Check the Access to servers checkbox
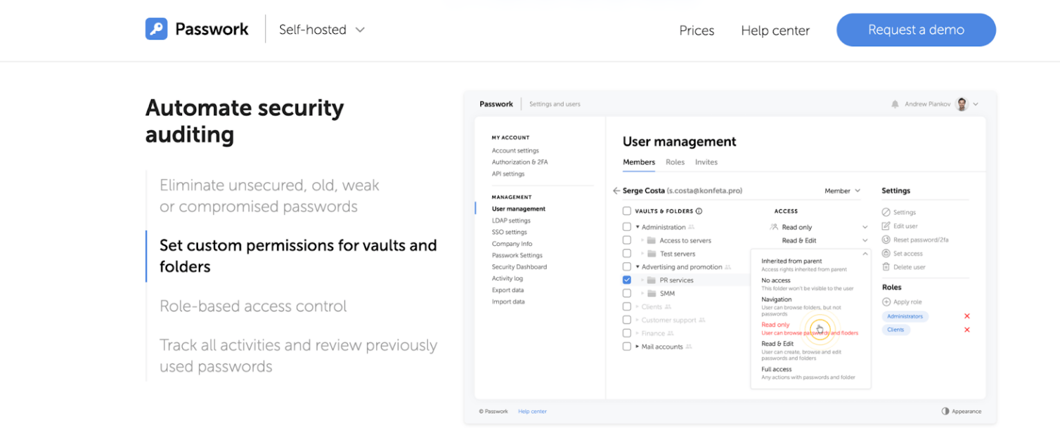The width and height of the screenshot is (1060, 444). coord(627,240)
